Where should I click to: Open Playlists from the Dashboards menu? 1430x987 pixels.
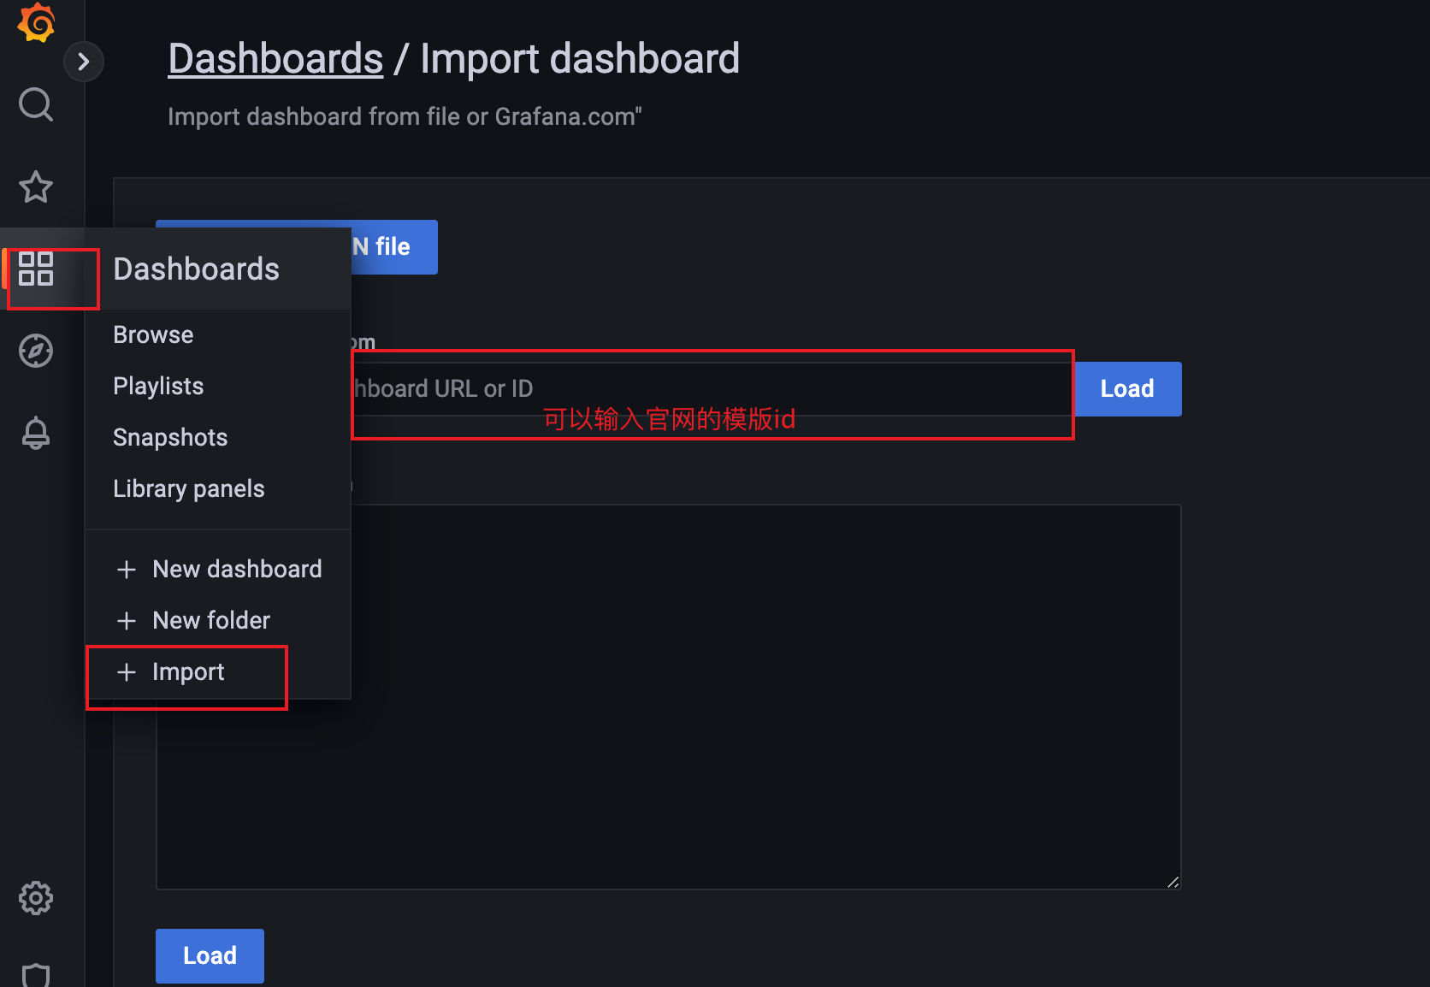(158, 386)
